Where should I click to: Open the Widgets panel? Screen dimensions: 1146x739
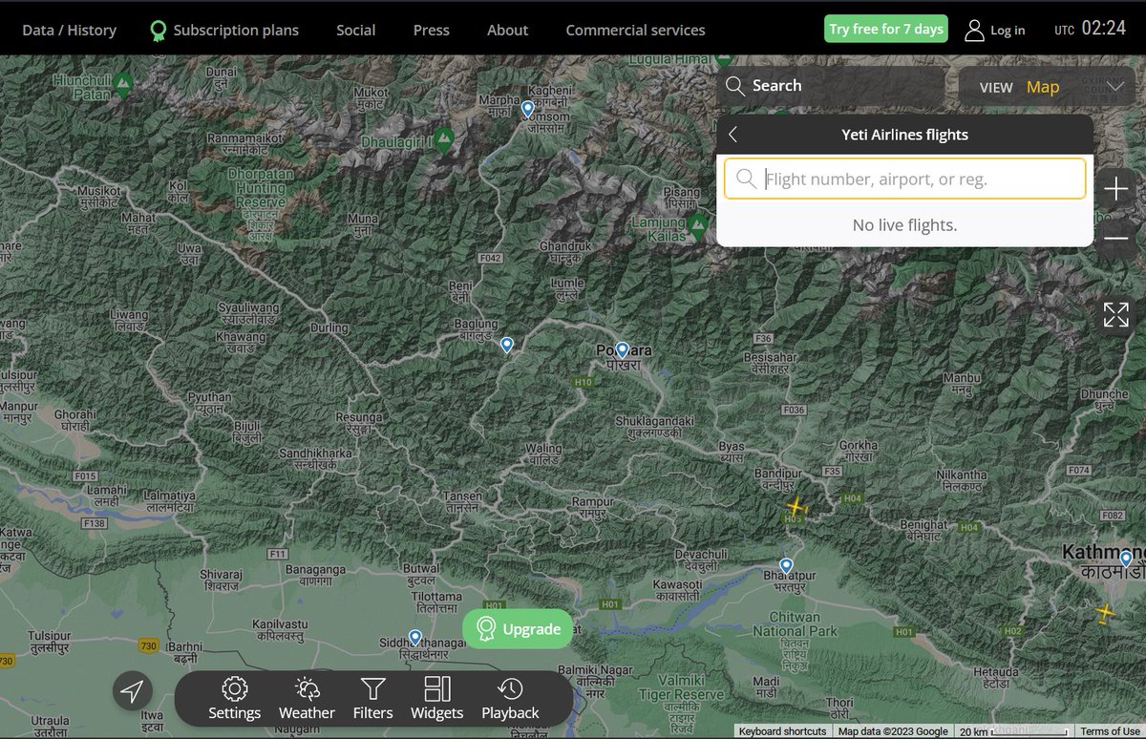tap(436, 698)
